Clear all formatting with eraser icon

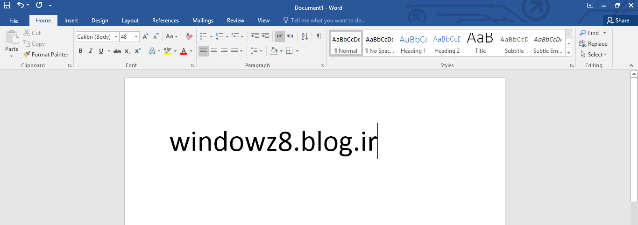click(x=189, y=36)
